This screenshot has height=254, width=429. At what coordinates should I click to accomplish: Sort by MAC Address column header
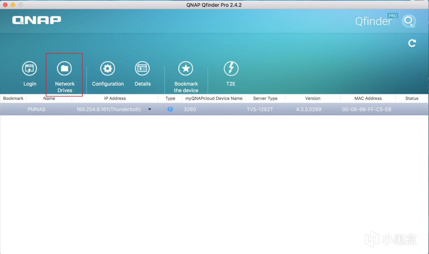(368, 98)
